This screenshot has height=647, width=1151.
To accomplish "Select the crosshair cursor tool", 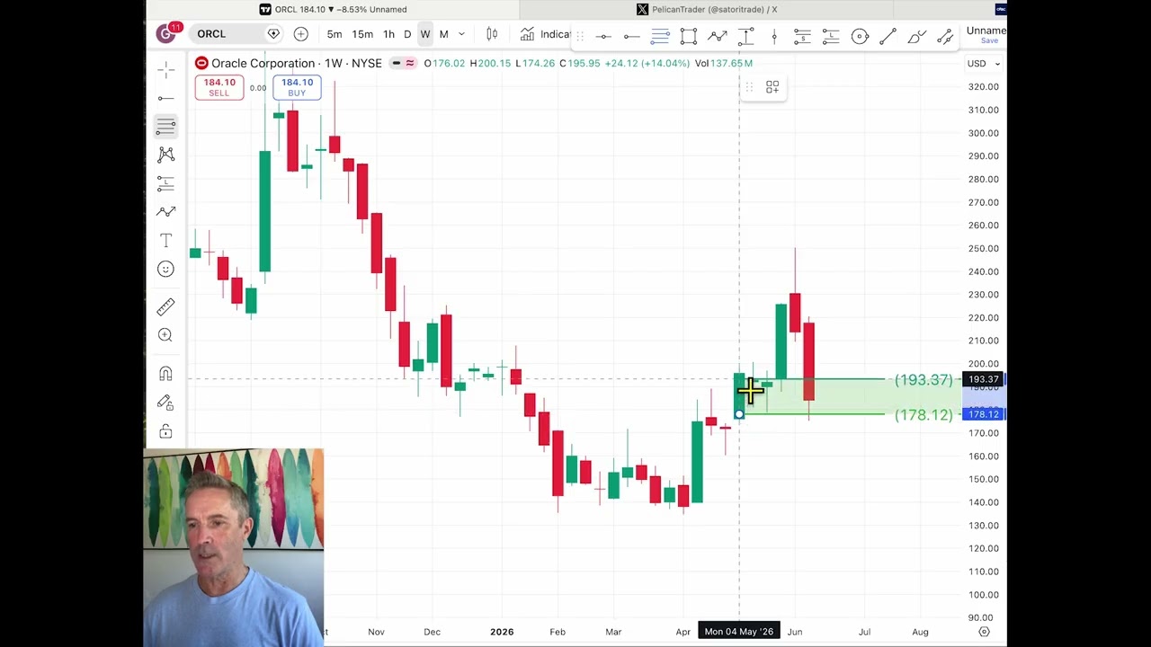I will pos(165,69).
